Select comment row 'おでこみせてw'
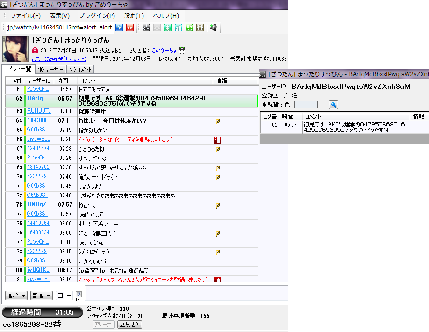 coord(131,89)
